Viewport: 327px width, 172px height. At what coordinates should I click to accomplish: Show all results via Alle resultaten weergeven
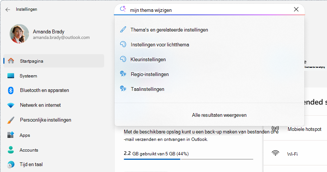tap(219, 115)
